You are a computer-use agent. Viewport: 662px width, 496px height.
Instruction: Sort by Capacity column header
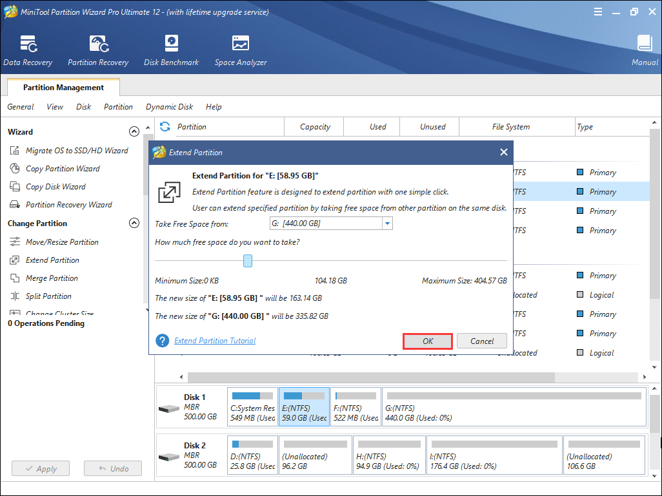point(314,126)
